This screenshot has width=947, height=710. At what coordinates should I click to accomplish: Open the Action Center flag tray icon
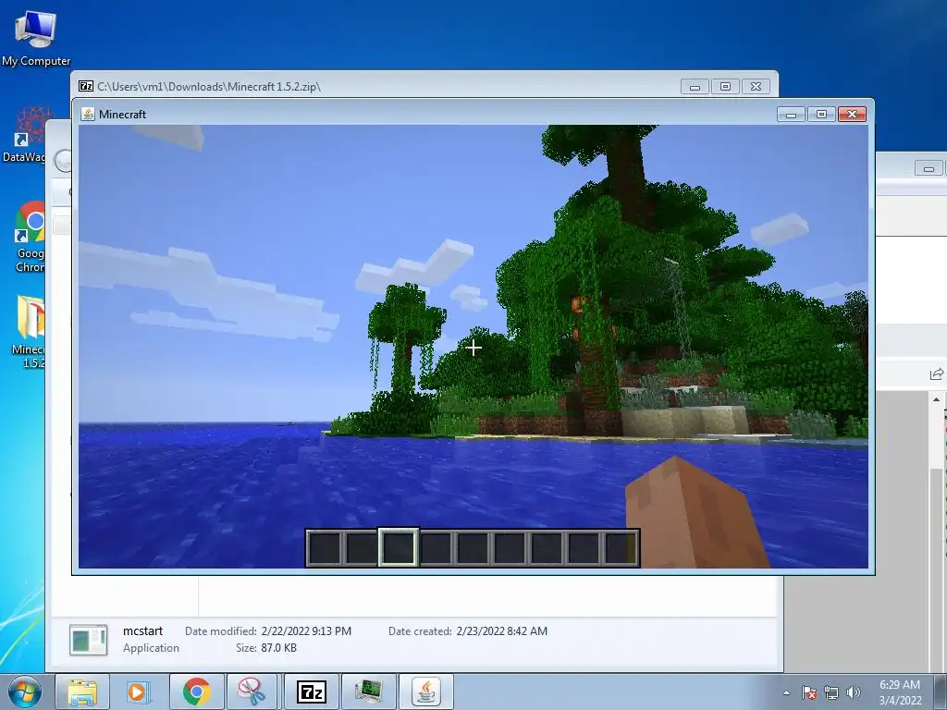click(808, 692)
